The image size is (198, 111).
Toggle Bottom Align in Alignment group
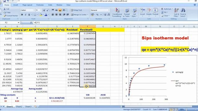(60, 10)
